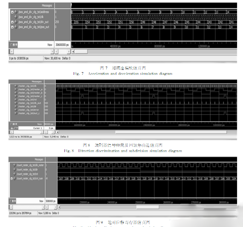Click the 800000 ps timeline mark
243x227 pixels.
[x=160, y=46]
